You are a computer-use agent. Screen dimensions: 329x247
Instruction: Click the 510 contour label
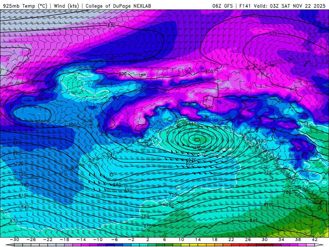192,124
